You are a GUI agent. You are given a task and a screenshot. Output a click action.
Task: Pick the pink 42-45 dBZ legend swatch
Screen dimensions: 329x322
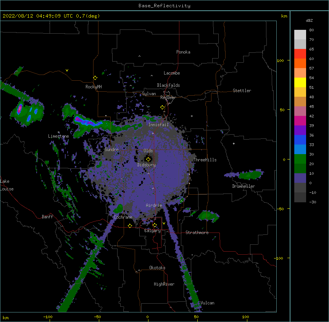(x=300, y=111)
